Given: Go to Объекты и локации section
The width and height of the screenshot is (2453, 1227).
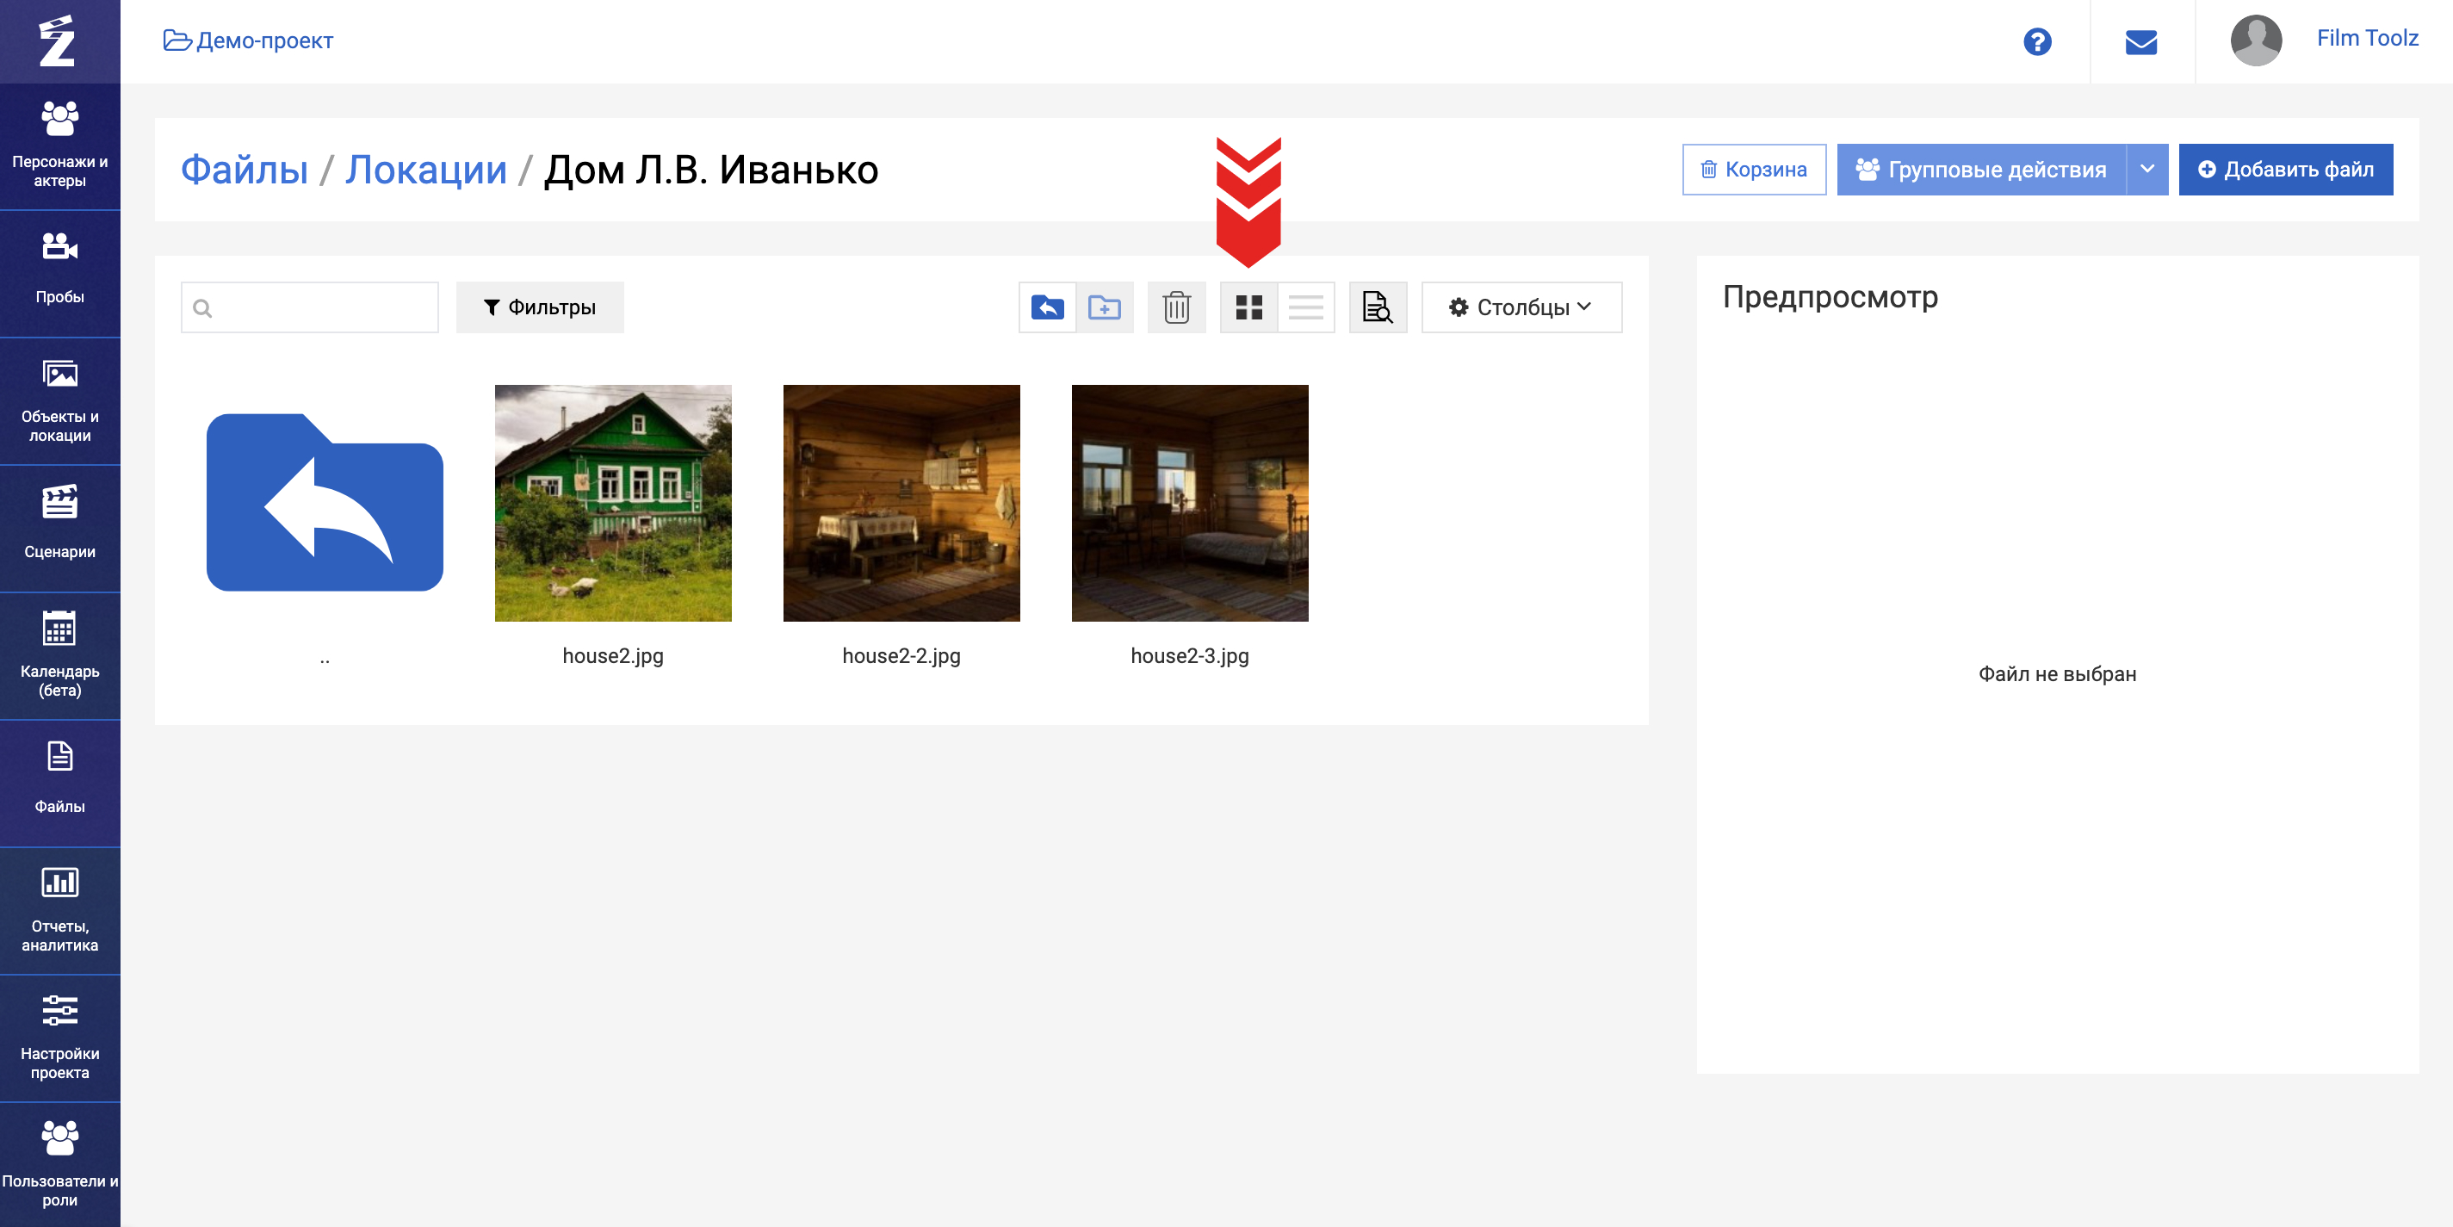Looking at the screenshot, I should 60,401.
